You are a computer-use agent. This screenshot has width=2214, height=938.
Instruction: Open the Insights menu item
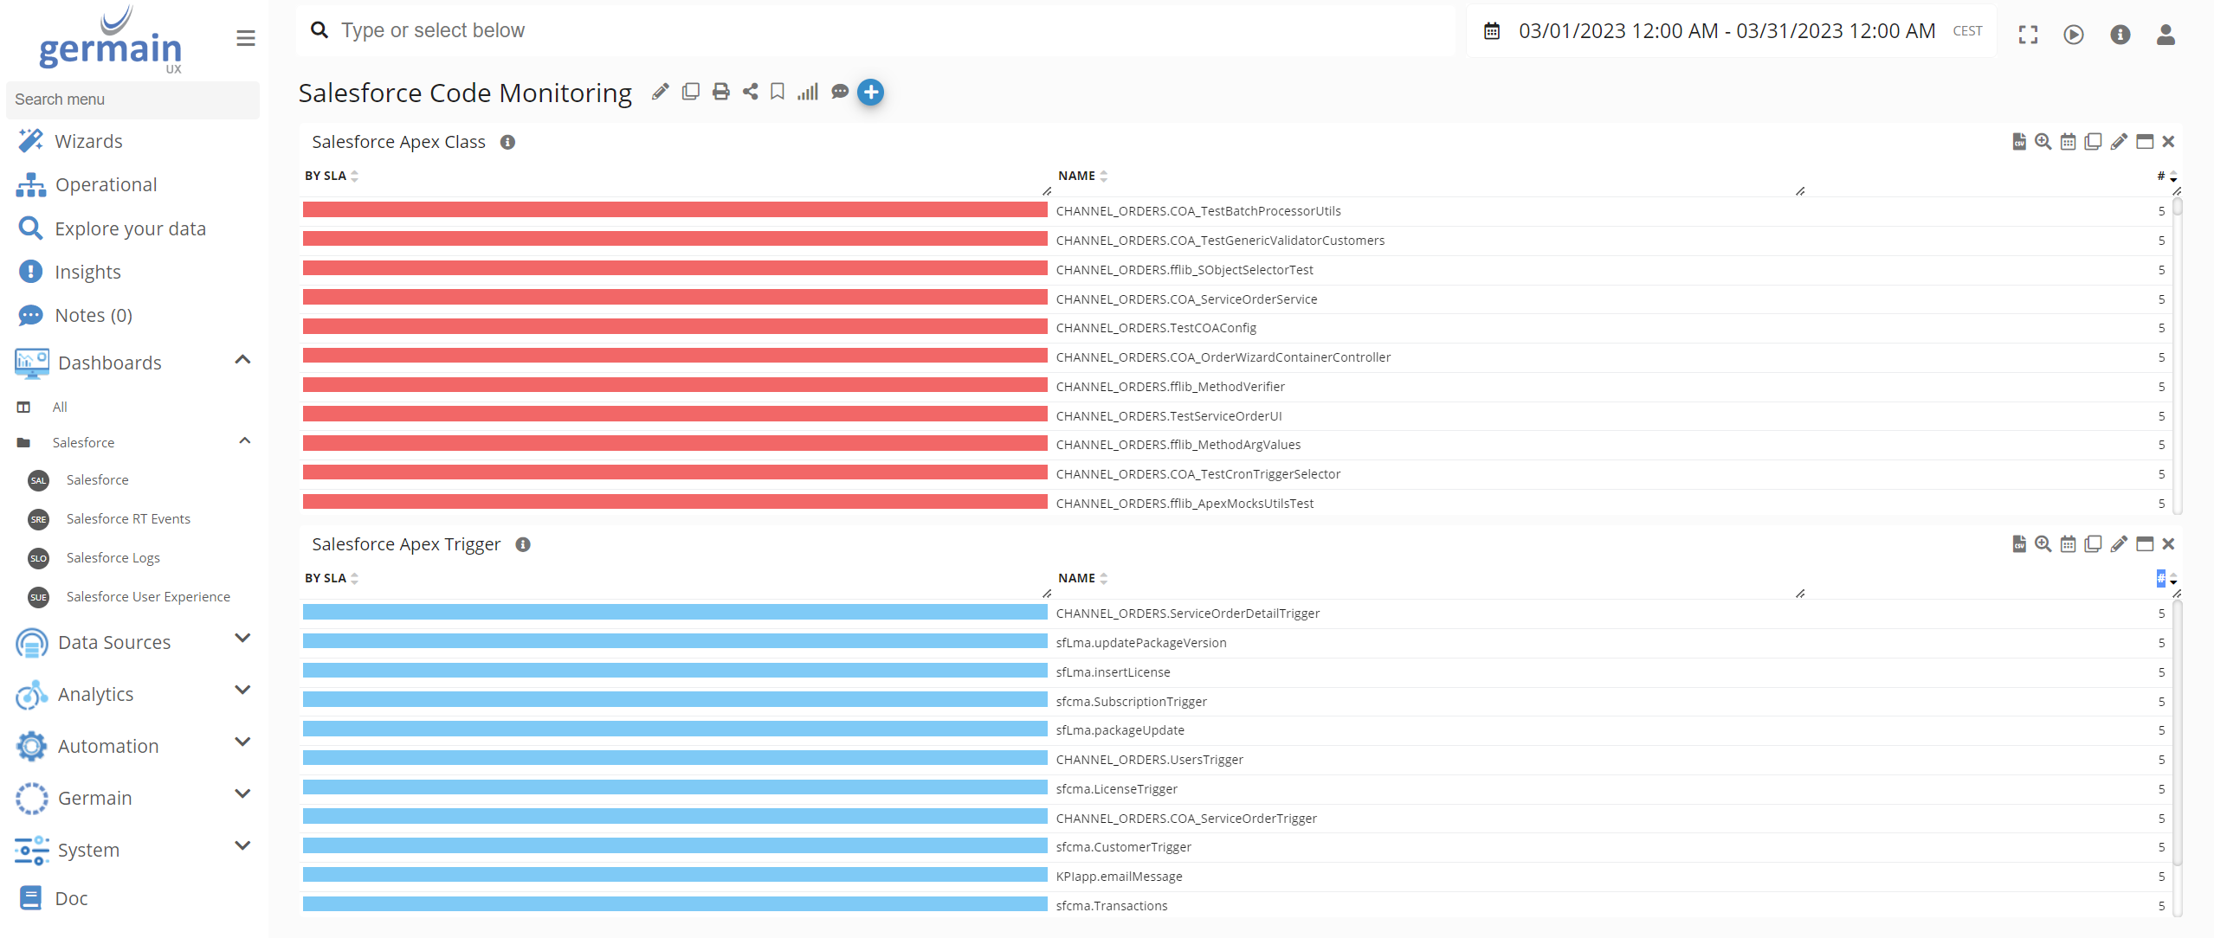87,271
